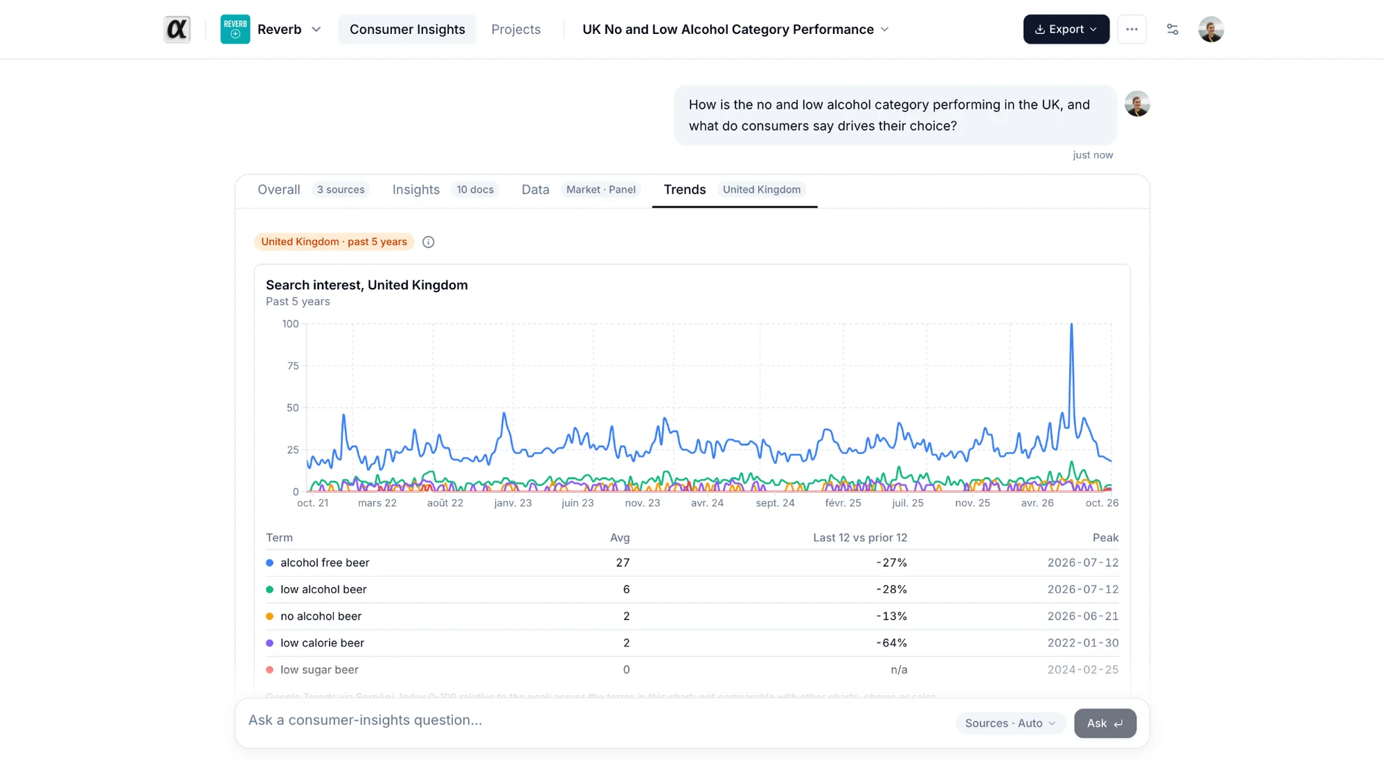Click the Reverb workspace logo
This screenshot has height=760, width=1385.
point(235,29)
